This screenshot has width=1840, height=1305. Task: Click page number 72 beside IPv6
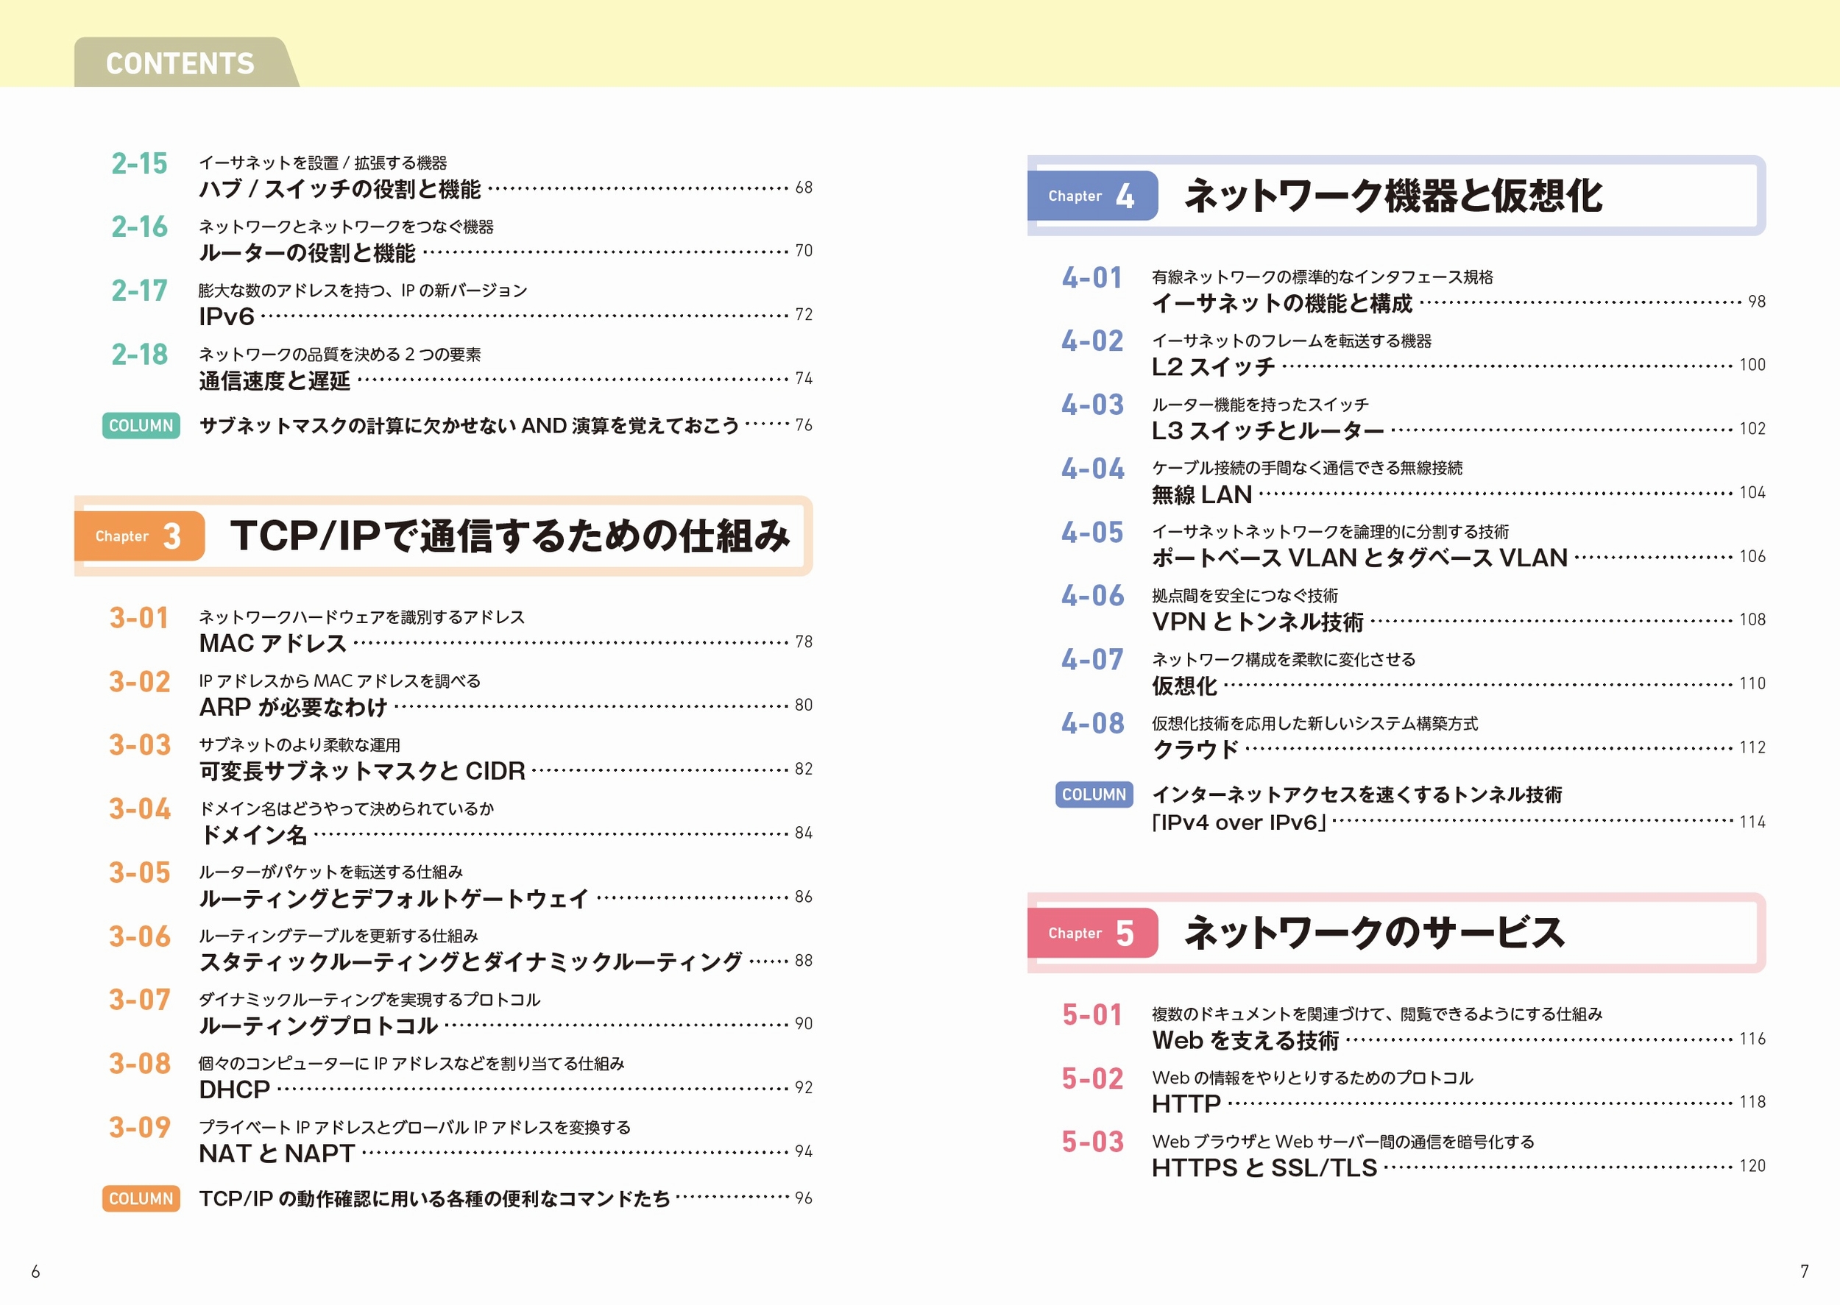[804, 315]
